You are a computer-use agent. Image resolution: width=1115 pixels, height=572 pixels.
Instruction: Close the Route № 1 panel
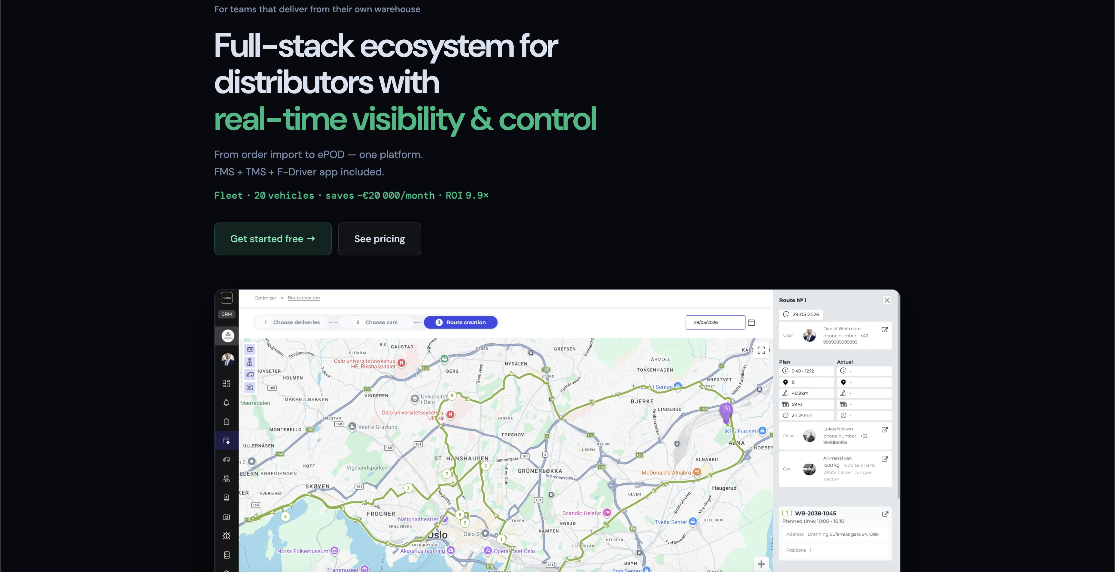click(x=887, y=300)
